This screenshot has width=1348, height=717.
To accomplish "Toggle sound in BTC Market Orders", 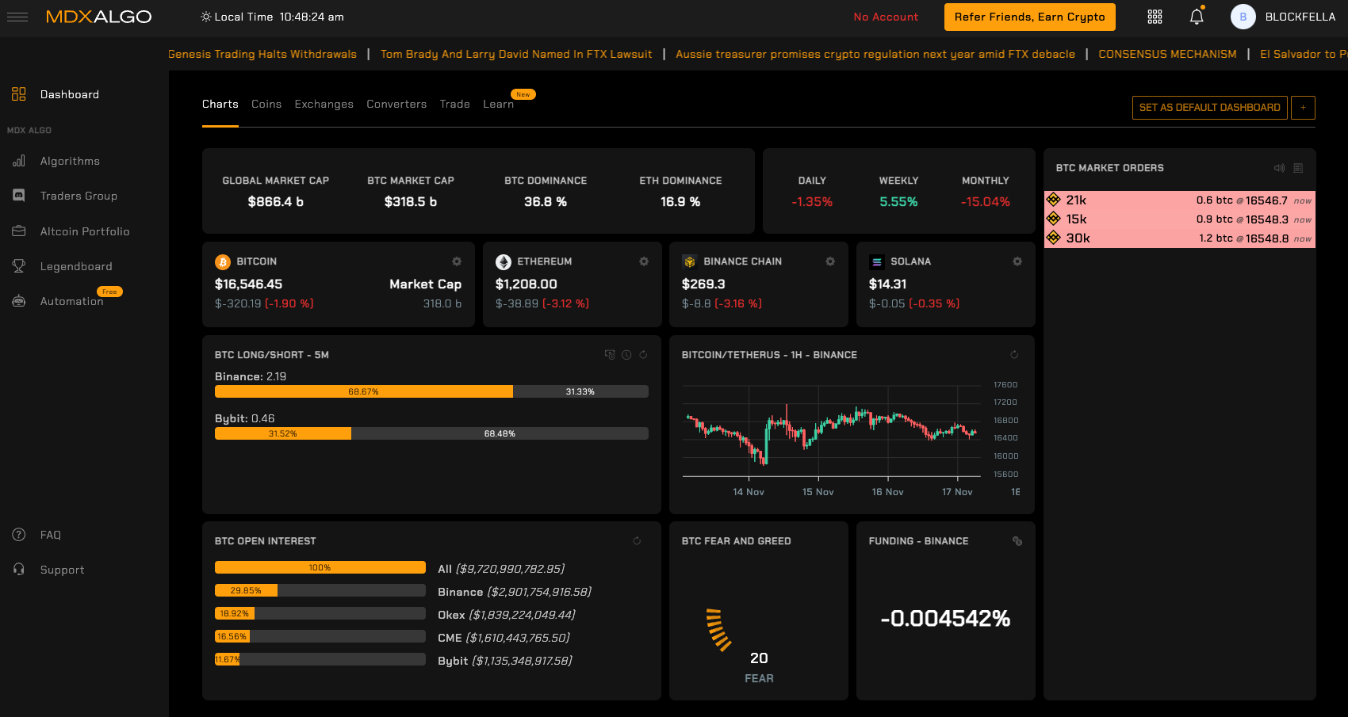I will (x=1279, y=168).
